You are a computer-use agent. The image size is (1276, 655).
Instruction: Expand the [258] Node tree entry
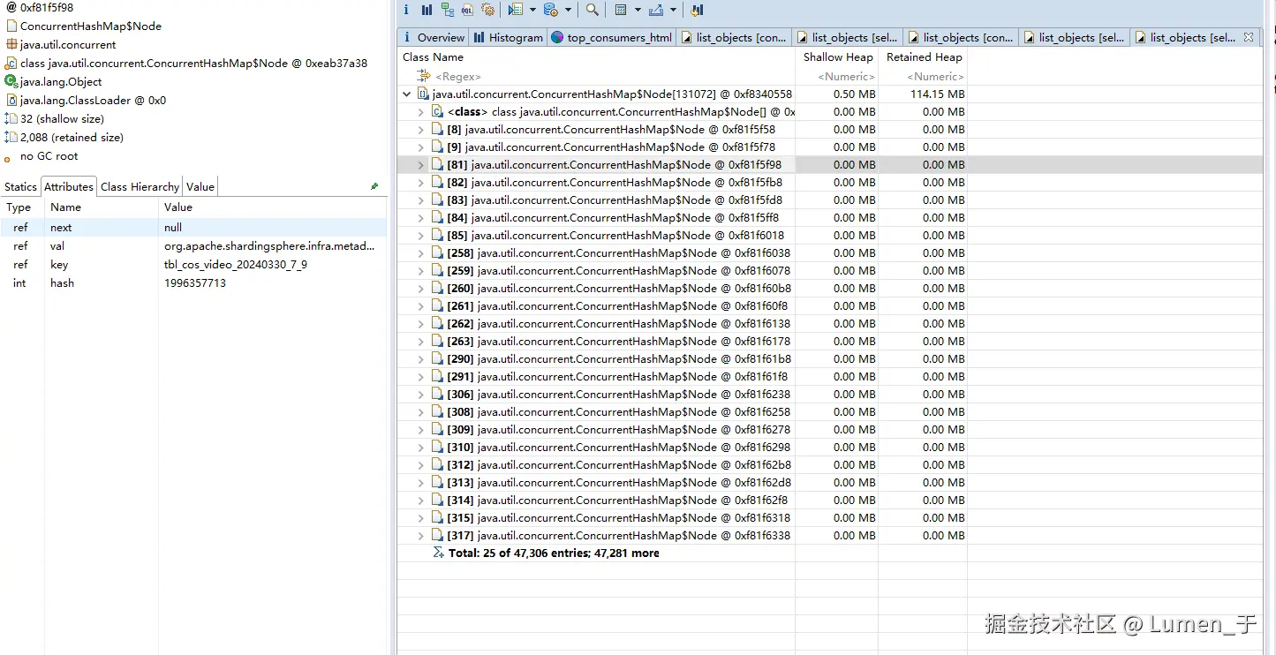pos(421,253)
